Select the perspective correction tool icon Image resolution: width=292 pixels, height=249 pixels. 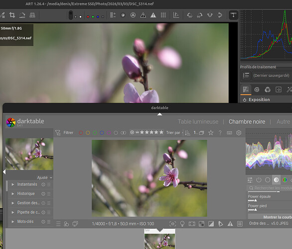pyautogui.click(x=32, y=15)
